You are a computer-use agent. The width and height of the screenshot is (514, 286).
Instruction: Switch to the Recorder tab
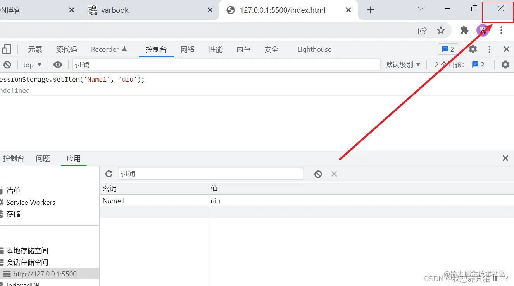pos(109,49)
